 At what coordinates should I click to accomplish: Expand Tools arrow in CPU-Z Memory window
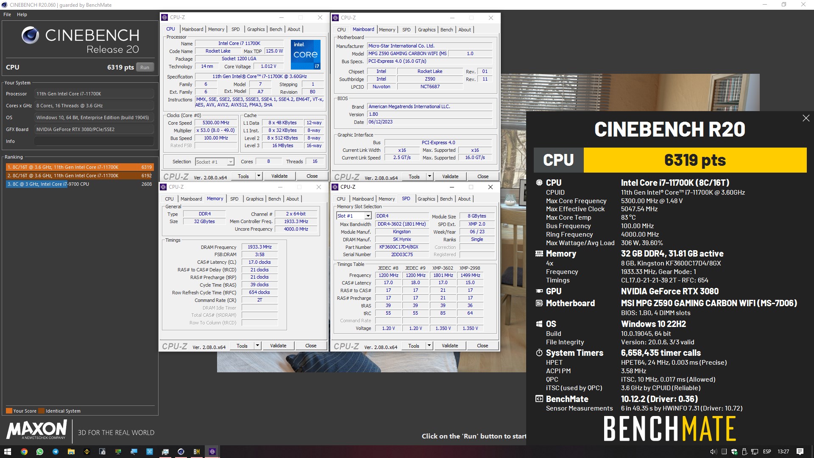point(257,346)
